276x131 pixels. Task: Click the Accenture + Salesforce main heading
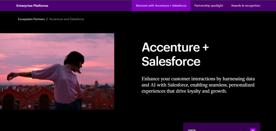click(175, 54)
